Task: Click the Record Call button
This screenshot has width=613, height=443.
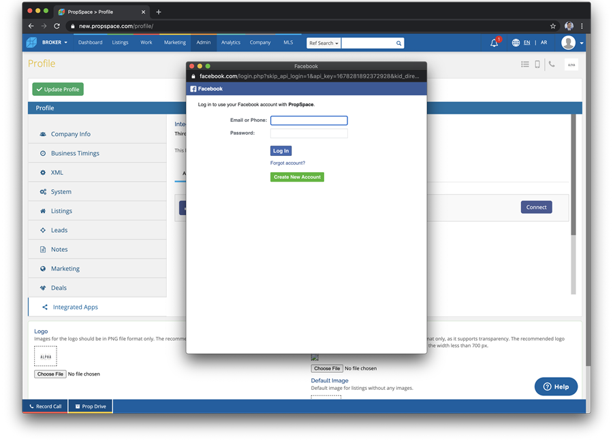Action: [x=45, y=406]
